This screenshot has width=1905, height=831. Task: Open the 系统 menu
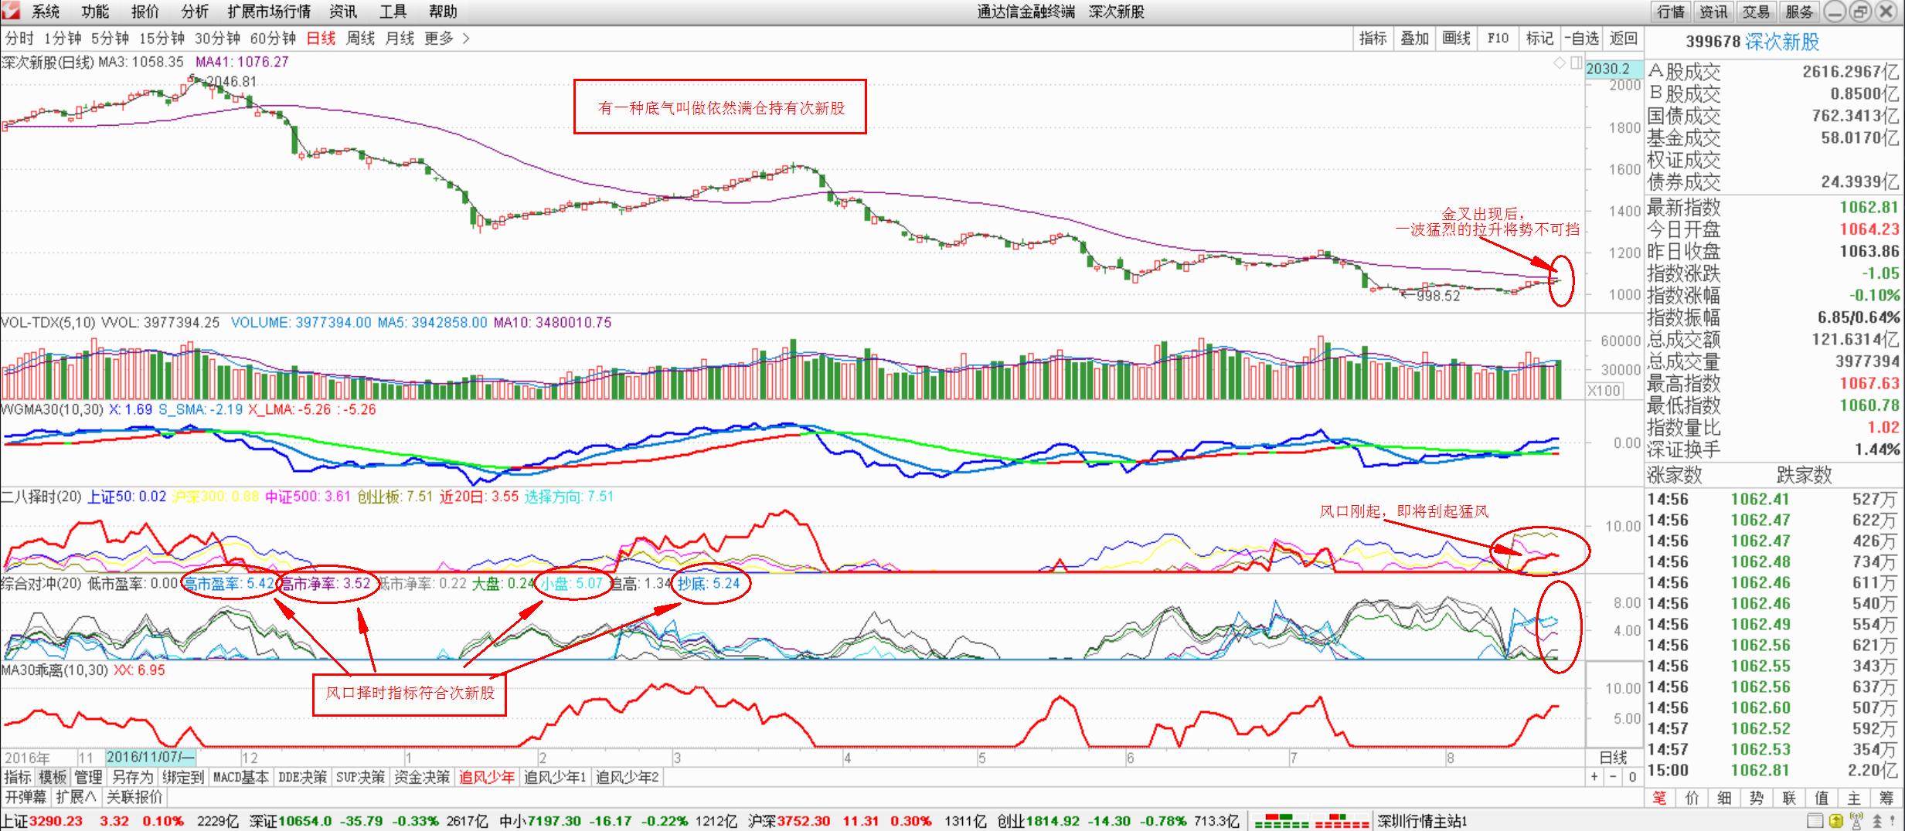tap(46, 12)
